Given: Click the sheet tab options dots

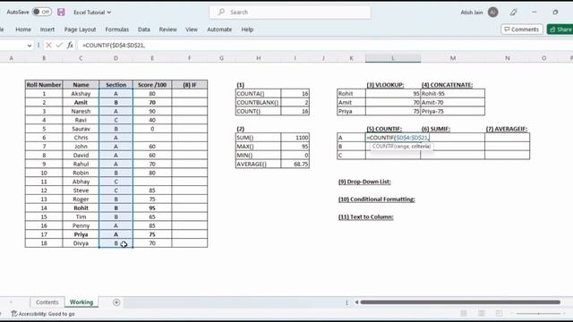Looking at the screenshot, I should click(x=346, y=302).
